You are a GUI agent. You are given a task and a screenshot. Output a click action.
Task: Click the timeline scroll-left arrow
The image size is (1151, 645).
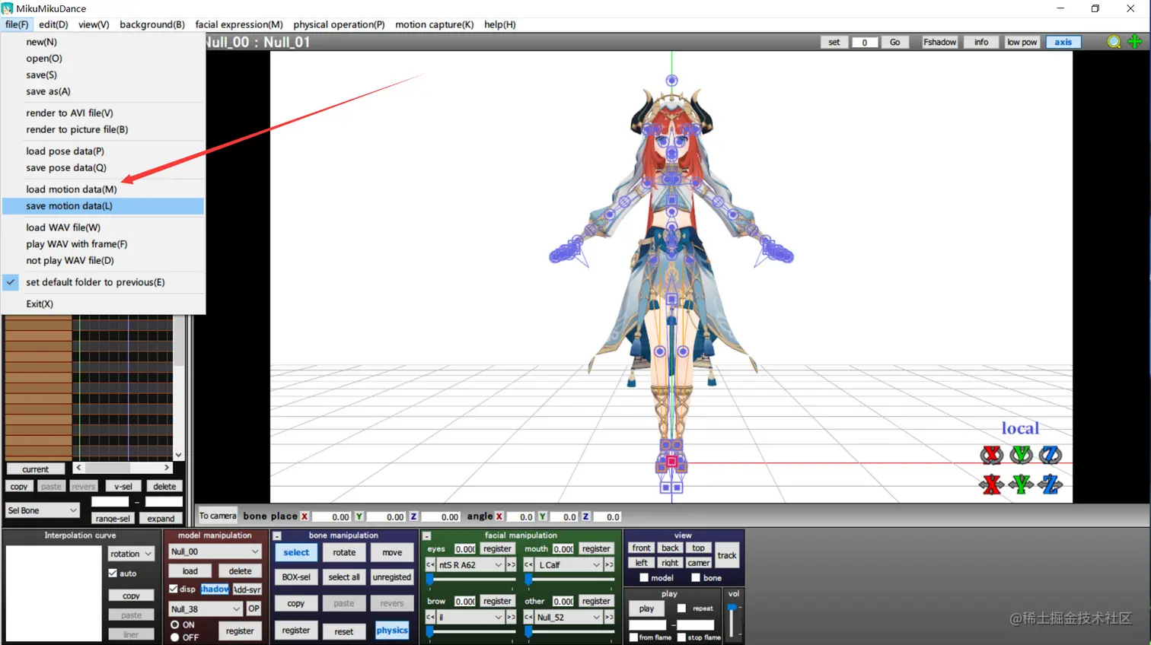pos(78,468)
